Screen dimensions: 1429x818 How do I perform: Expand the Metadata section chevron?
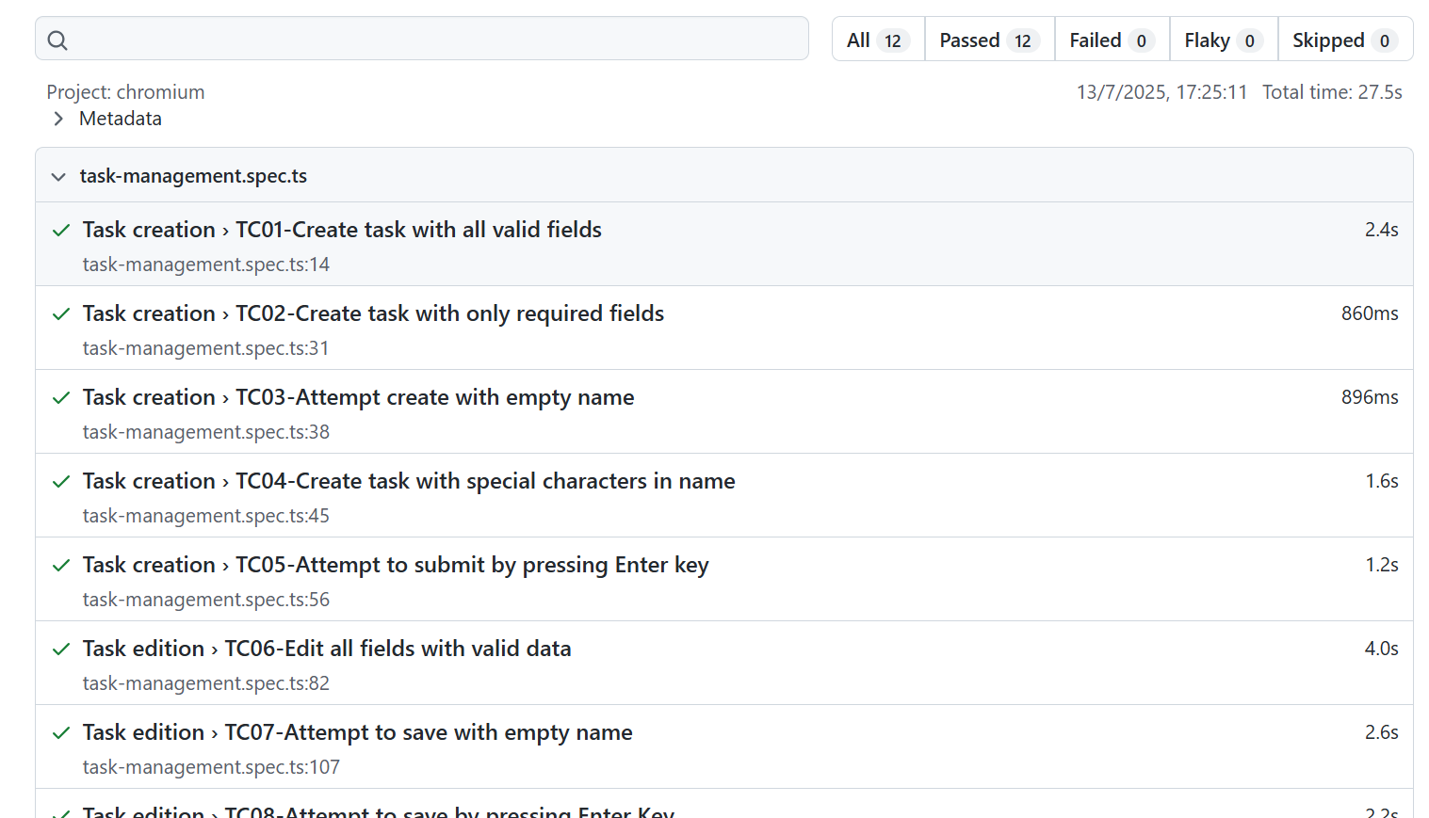point(58,119)
